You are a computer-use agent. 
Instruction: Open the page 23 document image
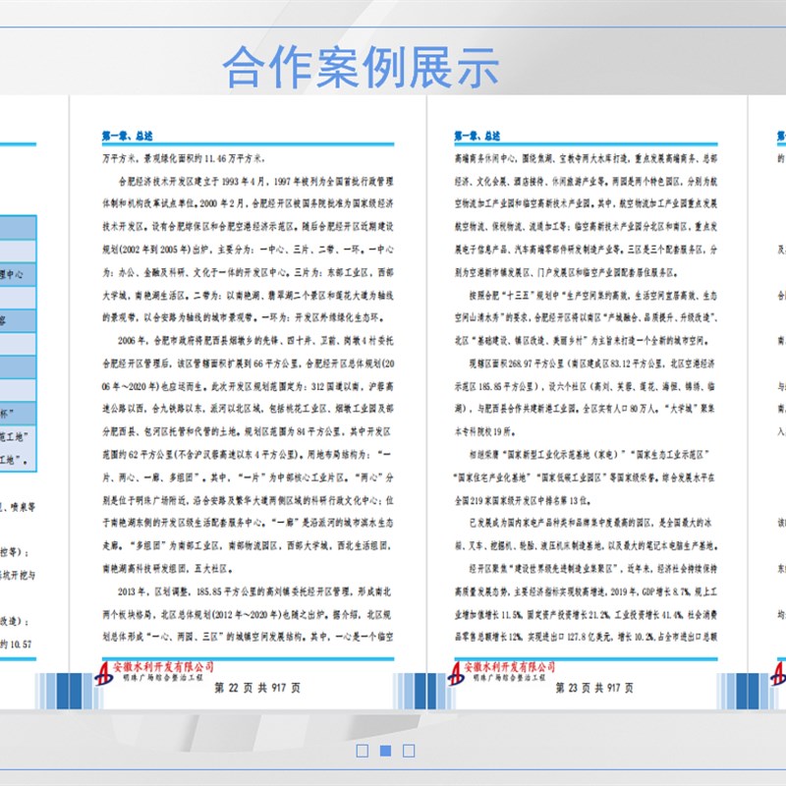[x=587, y=402]
